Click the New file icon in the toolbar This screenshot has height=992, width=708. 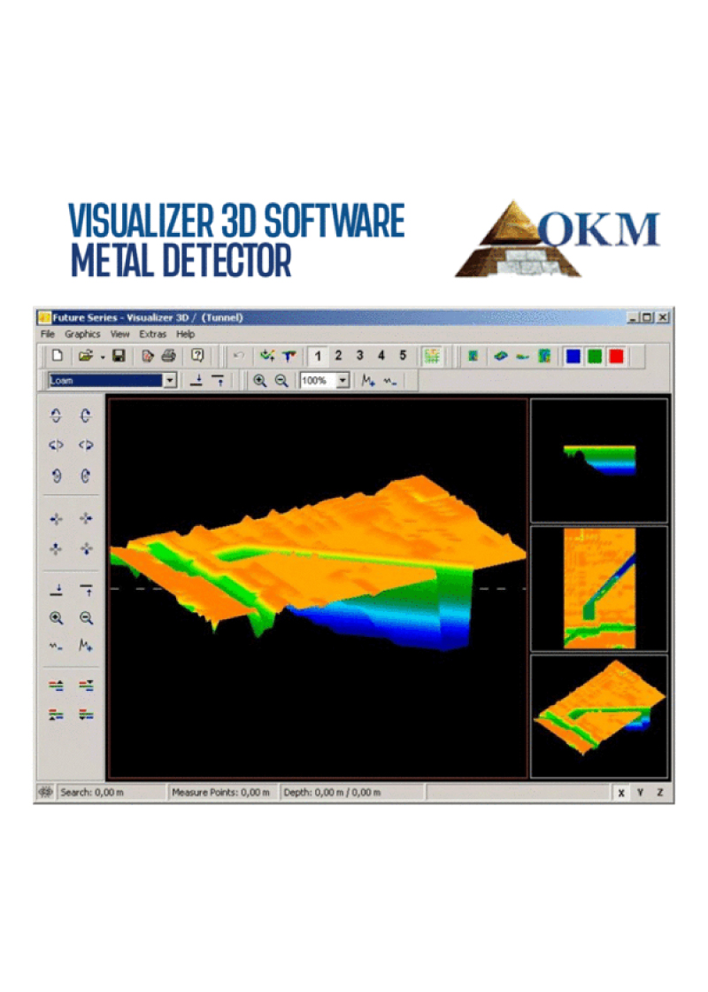click(x=58, y=355)
